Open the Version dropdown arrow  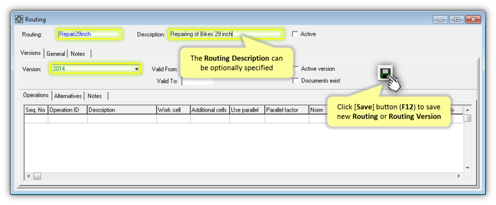136,69
